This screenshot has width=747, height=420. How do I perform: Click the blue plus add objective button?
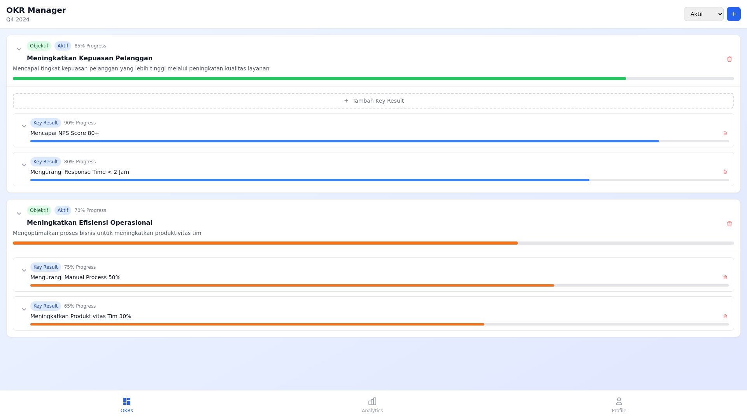tap(733, 14)
